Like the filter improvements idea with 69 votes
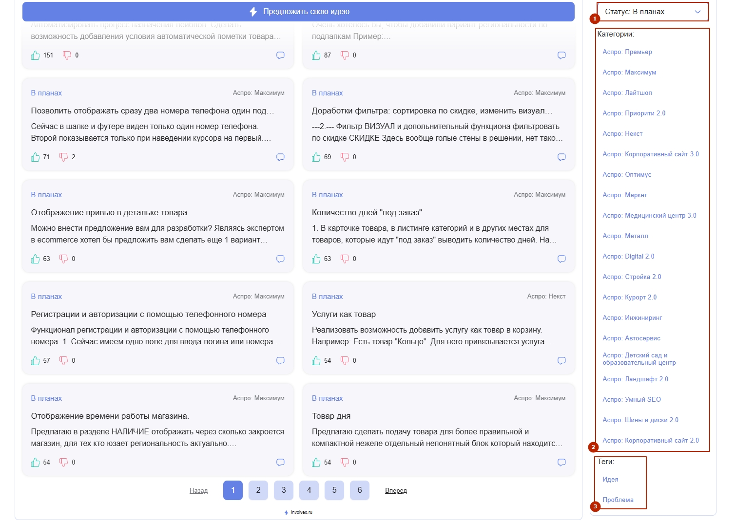This screenshot has width=735, height=521. (x=316, y=157)
